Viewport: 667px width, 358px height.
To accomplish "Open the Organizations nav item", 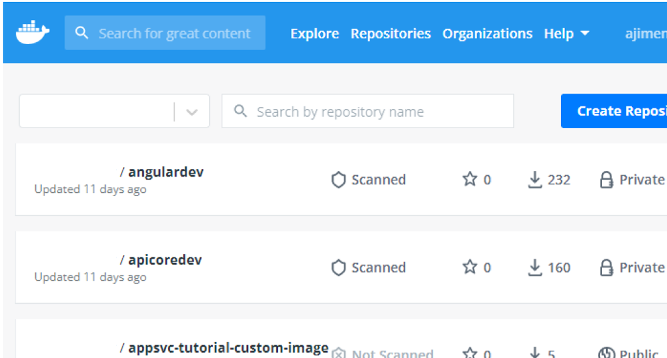I will [x=487, y=34].
